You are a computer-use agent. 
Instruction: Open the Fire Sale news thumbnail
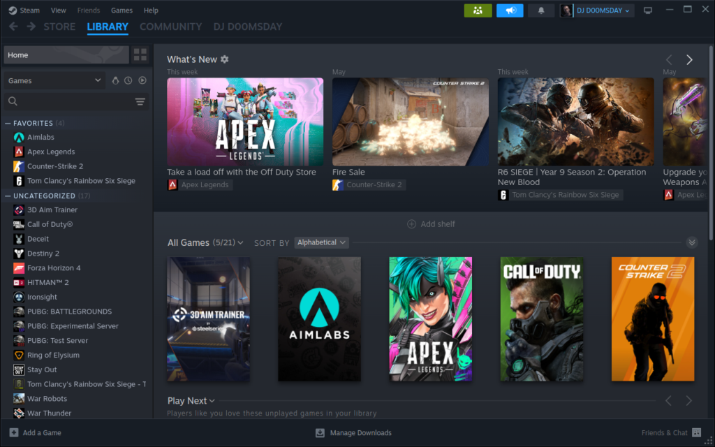(411, 122)
